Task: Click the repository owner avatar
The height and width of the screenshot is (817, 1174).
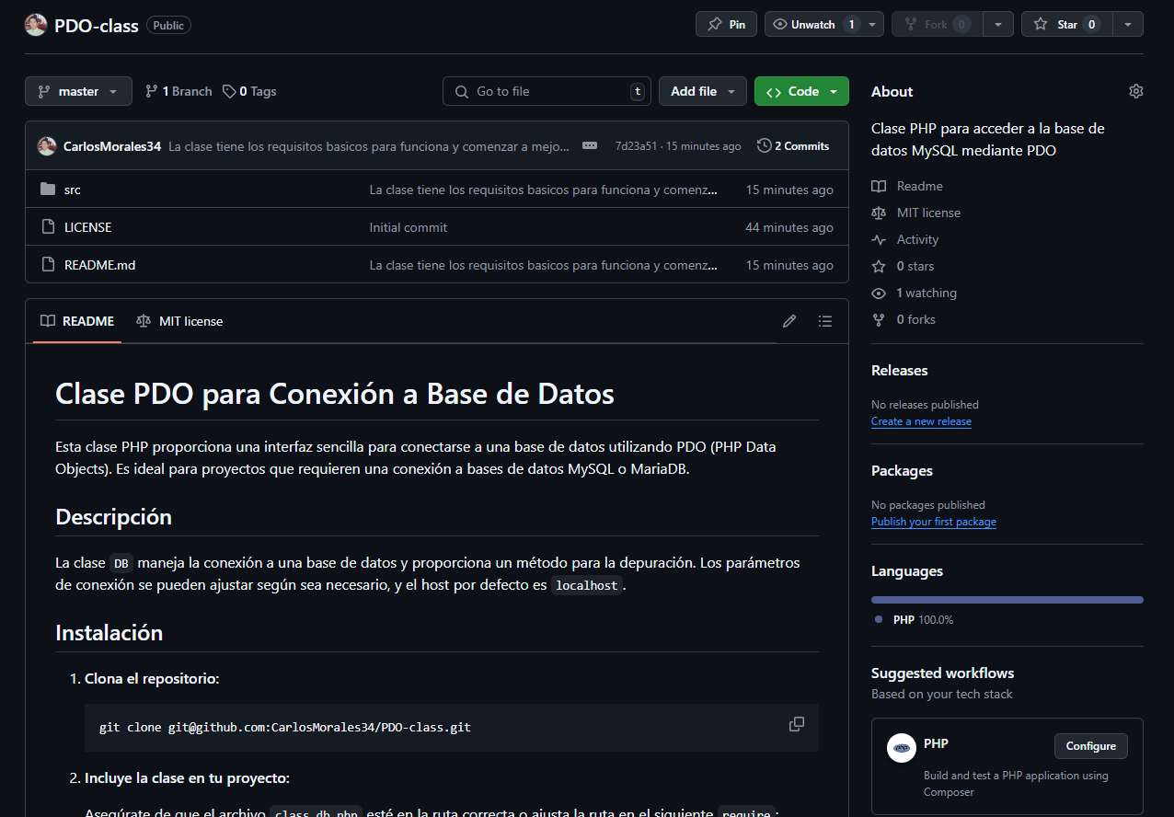Action: click(36, 25)
